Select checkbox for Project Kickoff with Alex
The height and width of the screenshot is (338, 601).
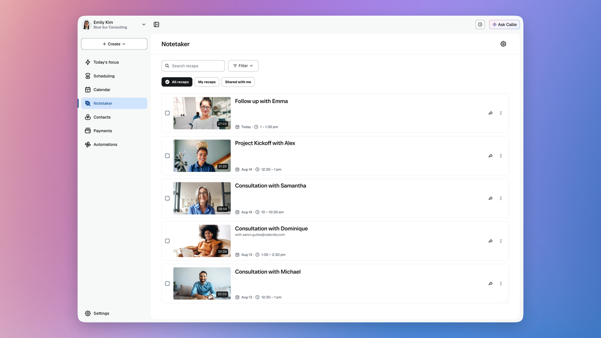tap(167, 156)
